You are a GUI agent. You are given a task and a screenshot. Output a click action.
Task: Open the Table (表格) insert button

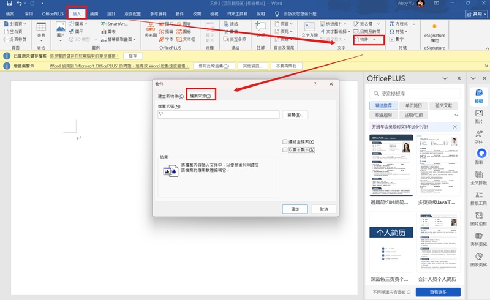41,32
